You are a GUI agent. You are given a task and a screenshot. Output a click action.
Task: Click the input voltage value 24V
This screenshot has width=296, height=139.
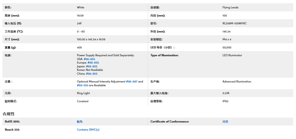[x=79, y=24]
